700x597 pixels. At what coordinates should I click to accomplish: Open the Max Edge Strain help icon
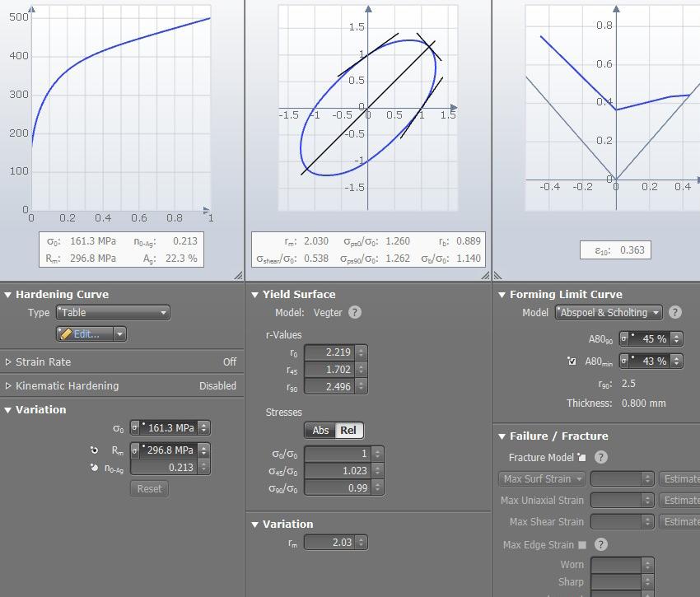pos(601,544)
